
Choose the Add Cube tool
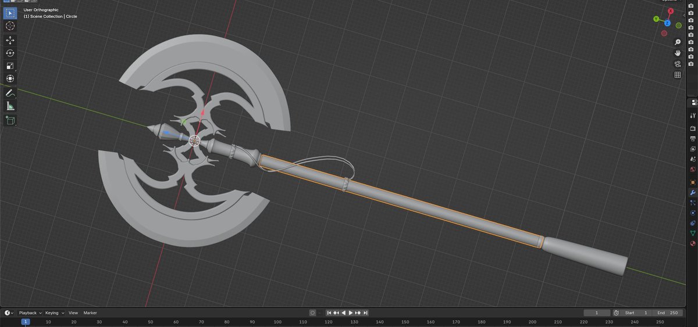click(x=10, y=120)
